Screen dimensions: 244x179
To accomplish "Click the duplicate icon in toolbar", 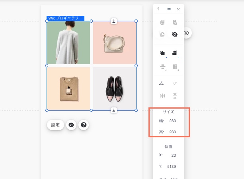I will [162, 35].
